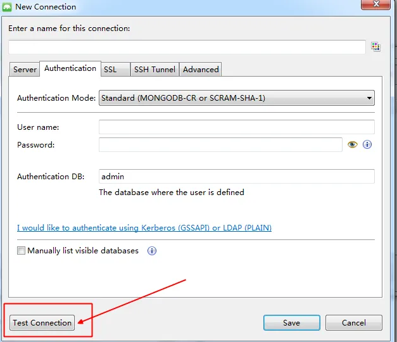Open the Advanced tab

point(201,70)
